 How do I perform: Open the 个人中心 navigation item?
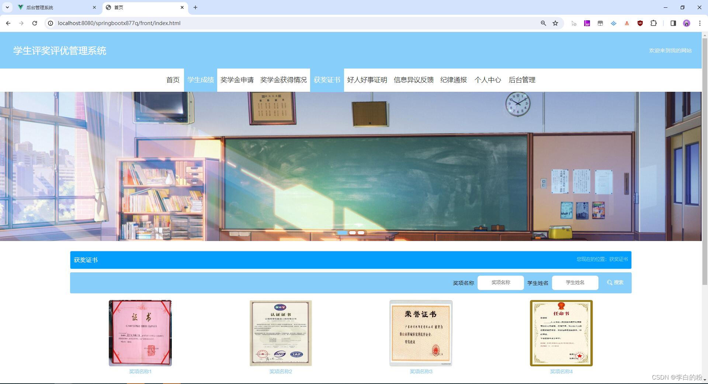[488, 80]
